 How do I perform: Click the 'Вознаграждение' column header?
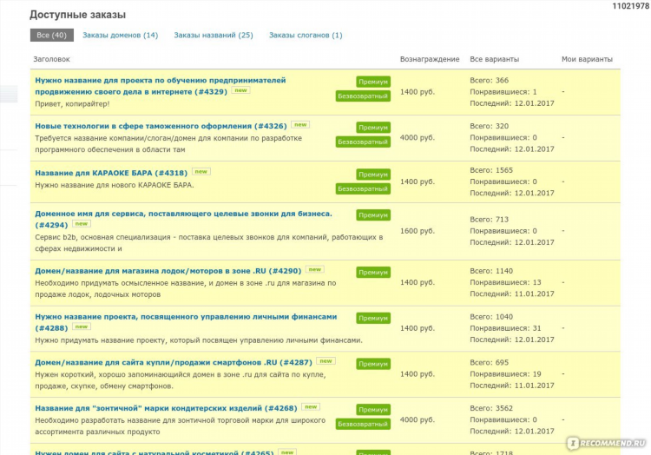pos(430,59)
